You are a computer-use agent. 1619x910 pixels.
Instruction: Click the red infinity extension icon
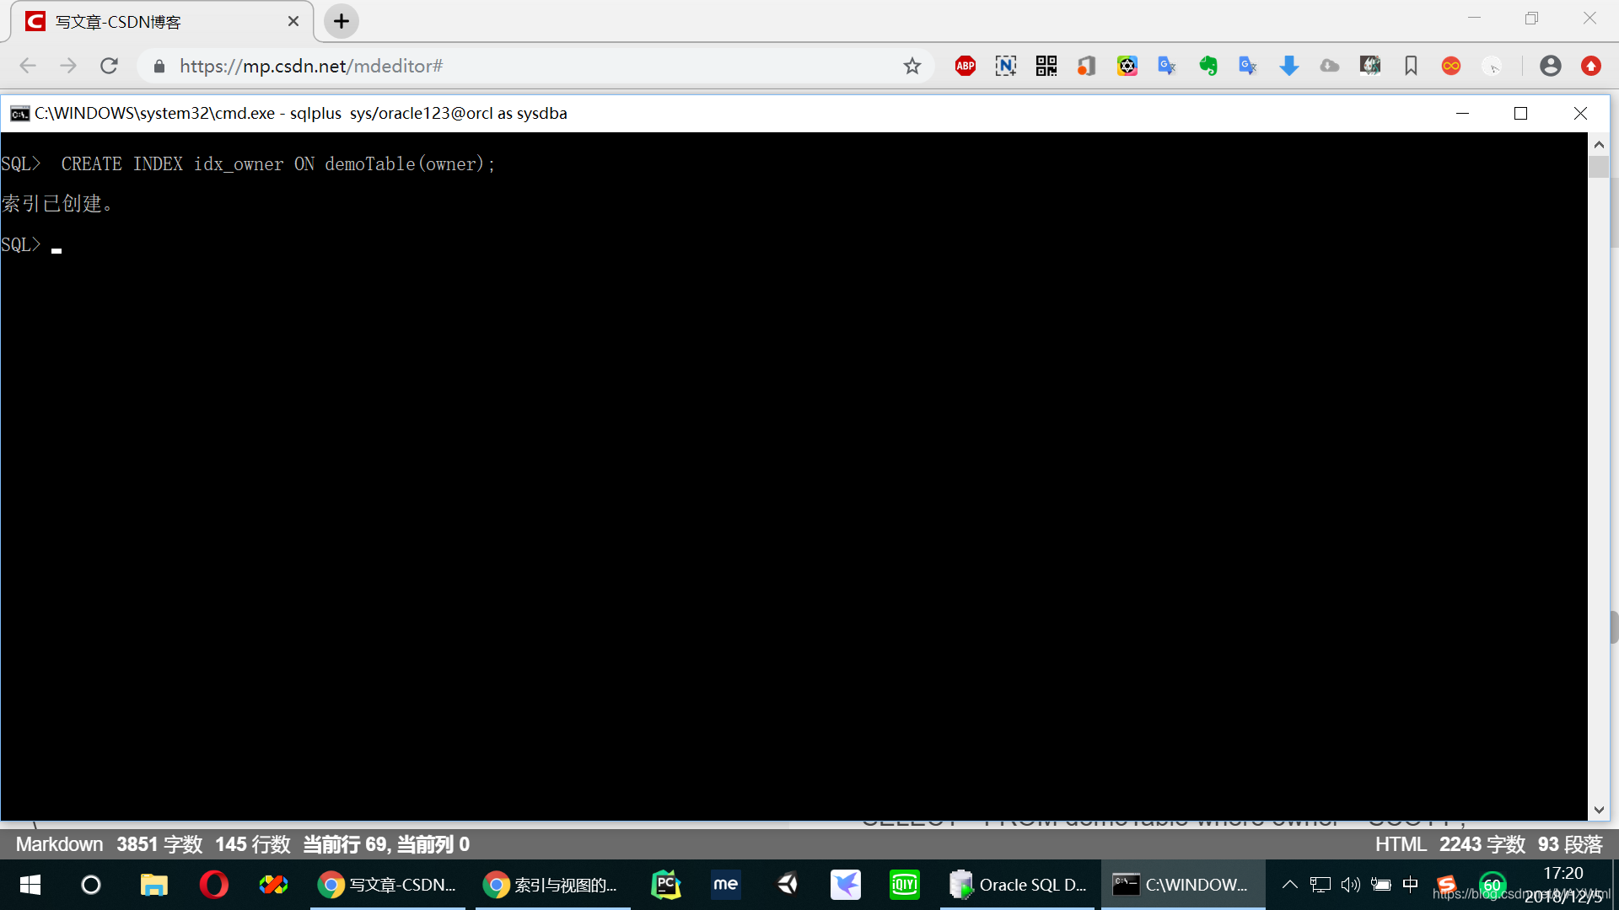point(1451,66)
